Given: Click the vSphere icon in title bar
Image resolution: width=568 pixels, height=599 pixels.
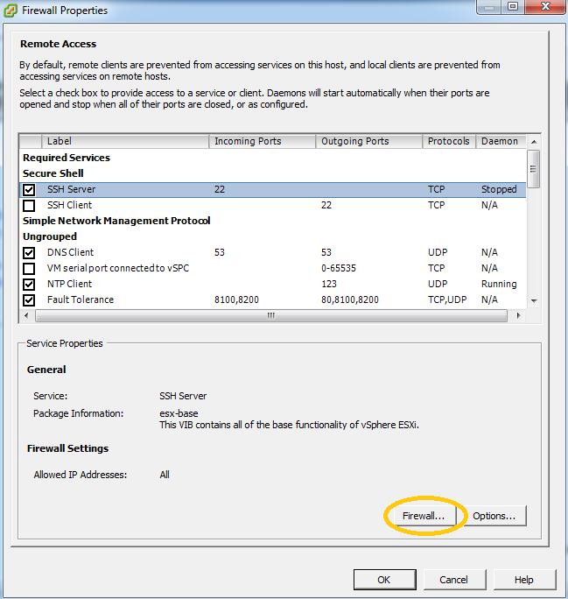Looking at the screenshot, I should (11, 11).
